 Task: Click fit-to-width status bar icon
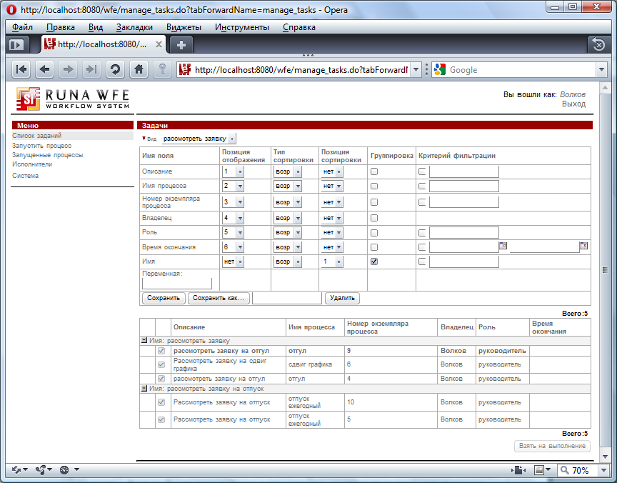[x=518, y=470]
